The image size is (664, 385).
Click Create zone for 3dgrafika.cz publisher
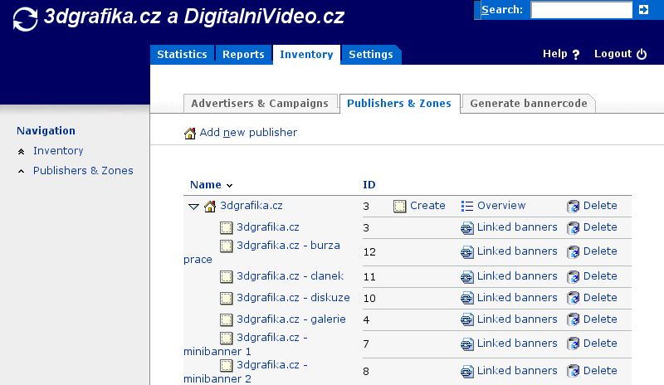[x=427, y=206]
